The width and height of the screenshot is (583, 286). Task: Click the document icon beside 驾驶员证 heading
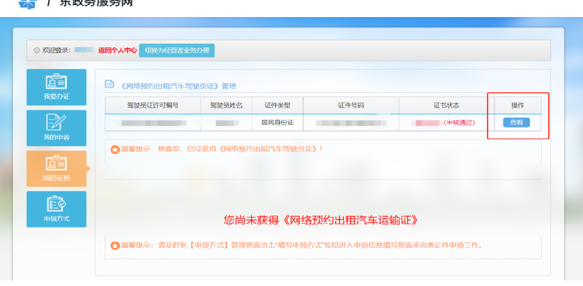pos(110,85)
